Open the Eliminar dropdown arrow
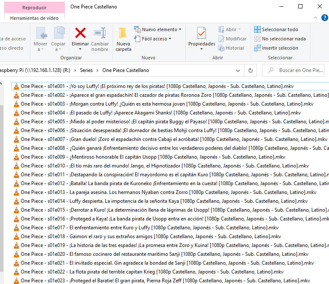Viewport: 329px width, 284px height. 80,49
